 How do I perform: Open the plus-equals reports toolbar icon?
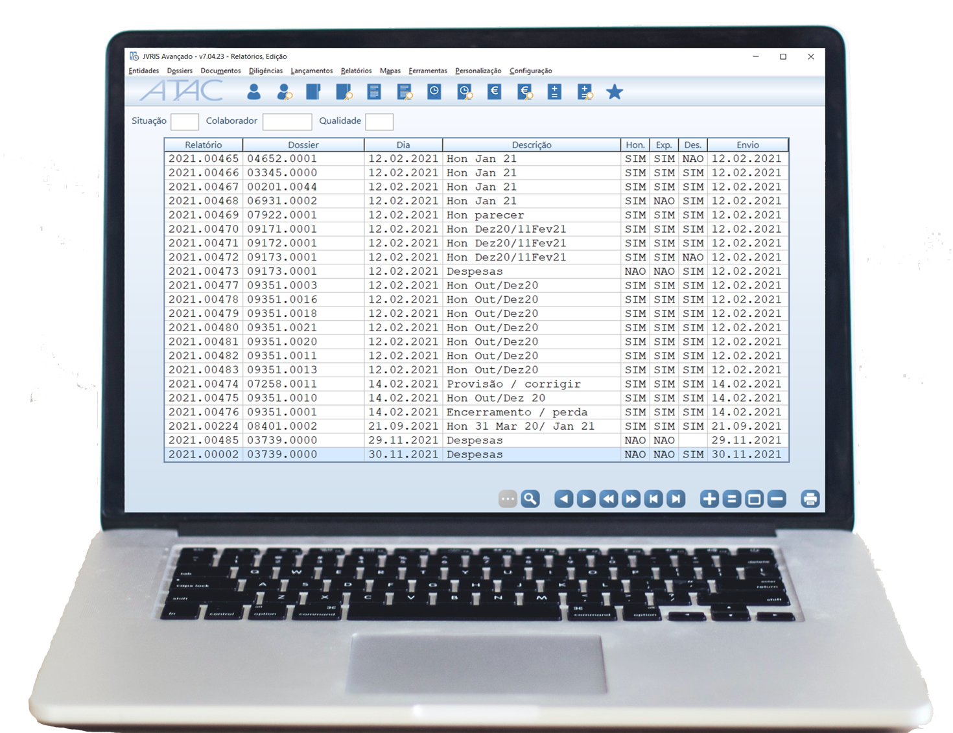point(554,92)
